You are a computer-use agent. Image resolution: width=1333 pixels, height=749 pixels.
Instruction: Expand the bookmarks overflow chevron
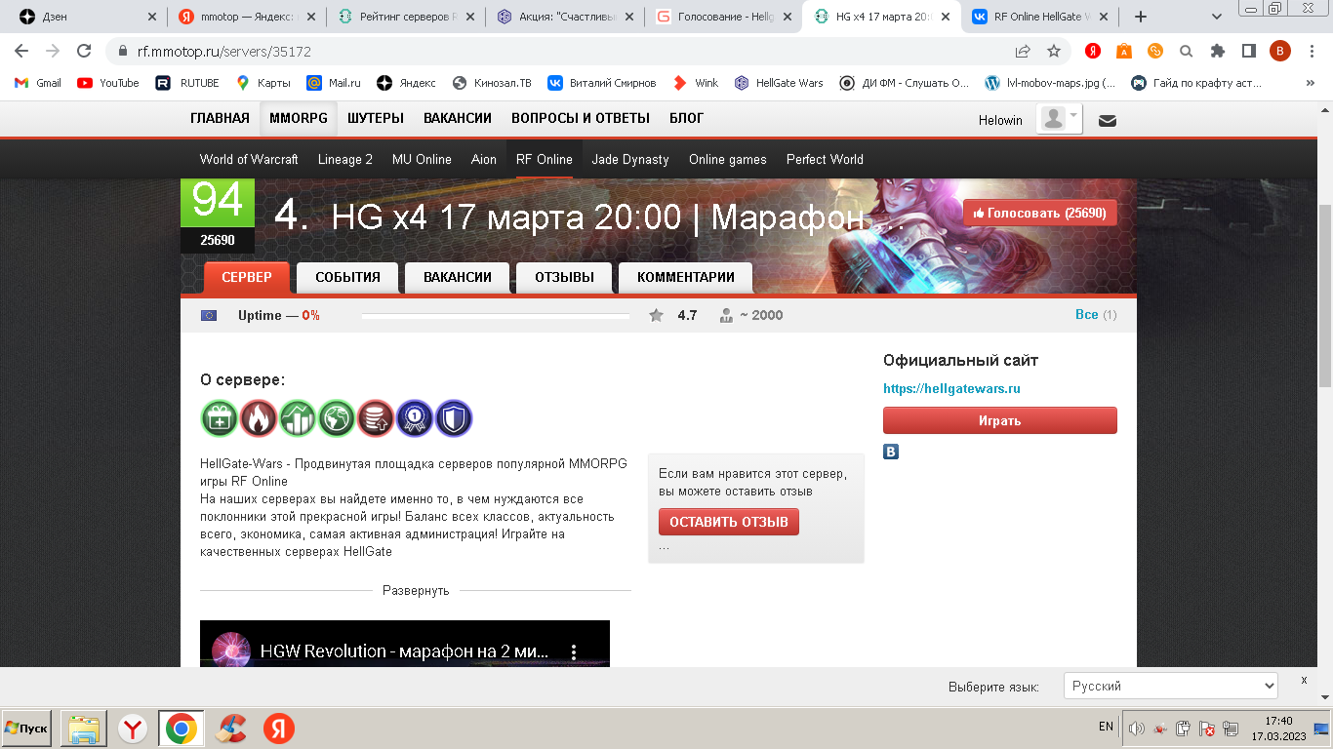1310,83
